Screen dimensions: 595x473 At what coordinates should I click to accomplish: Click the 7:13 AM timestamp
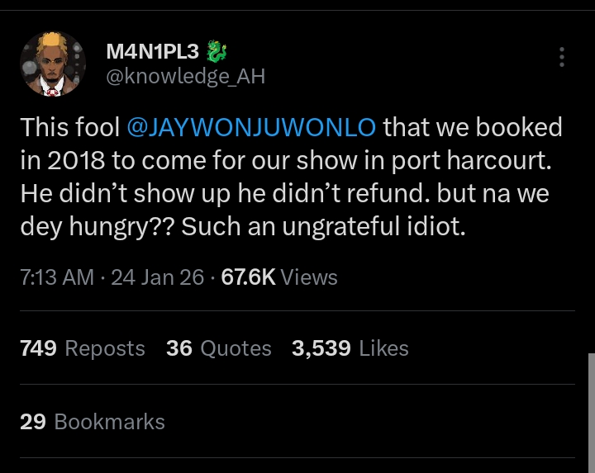(x=56, y=277)
